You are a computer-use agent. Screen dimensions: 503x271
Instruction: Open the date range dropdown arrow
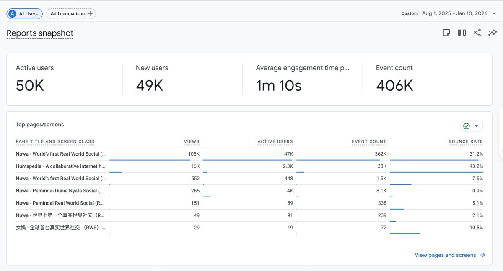tap(494, 13)
